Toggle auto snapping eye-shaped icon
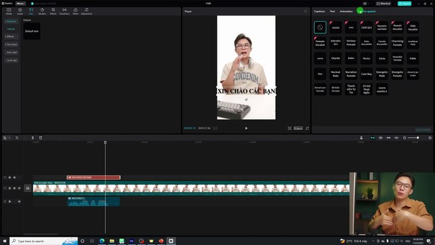This screenshot has height=245, width=435. [381, 137]
